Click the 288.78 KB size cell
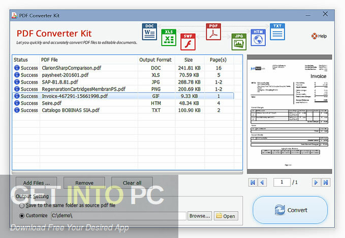 coord(189,82)
